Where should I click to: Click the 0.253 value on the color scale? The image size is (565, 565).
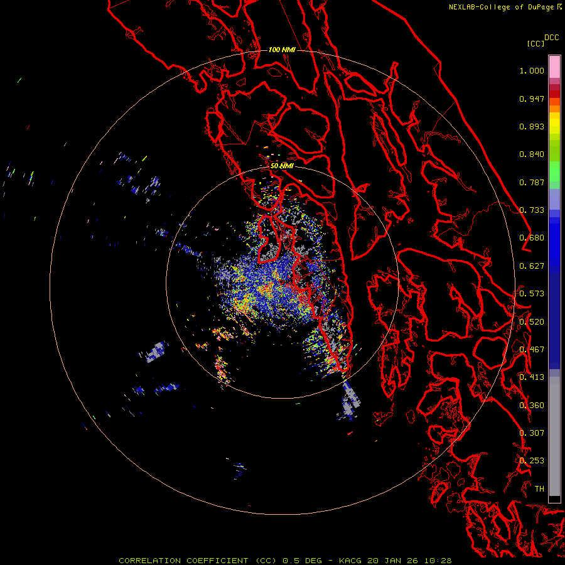click(532, 461)
